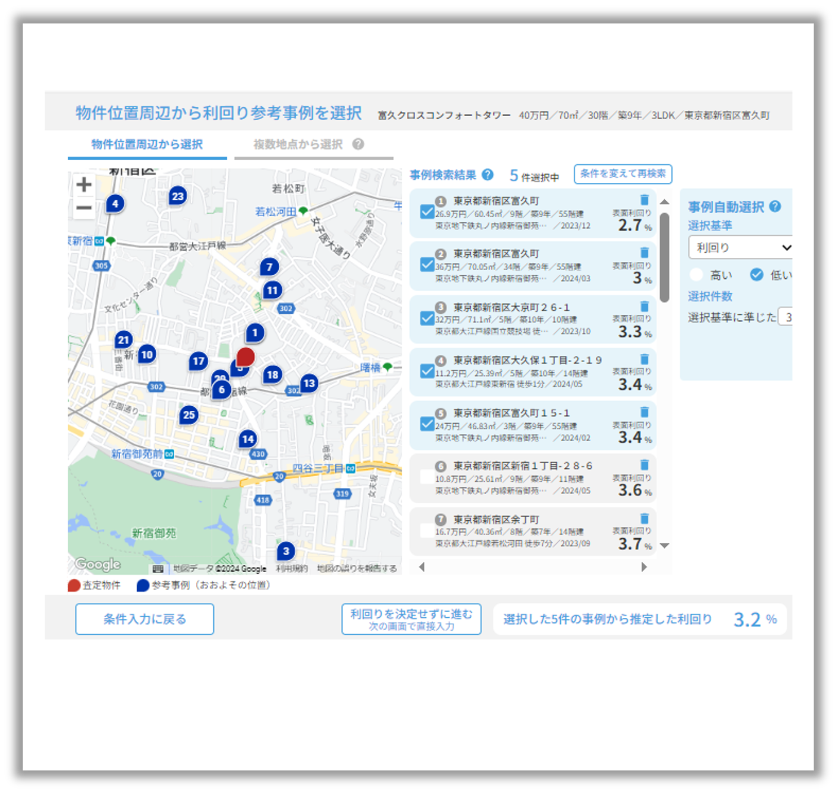Zoom in the map with plus button
The width and height of the screenshot is (835, 791).
[84, 184]
